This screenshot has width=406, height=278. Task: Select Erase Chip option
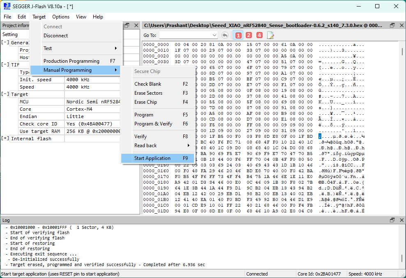coord(157,102)
